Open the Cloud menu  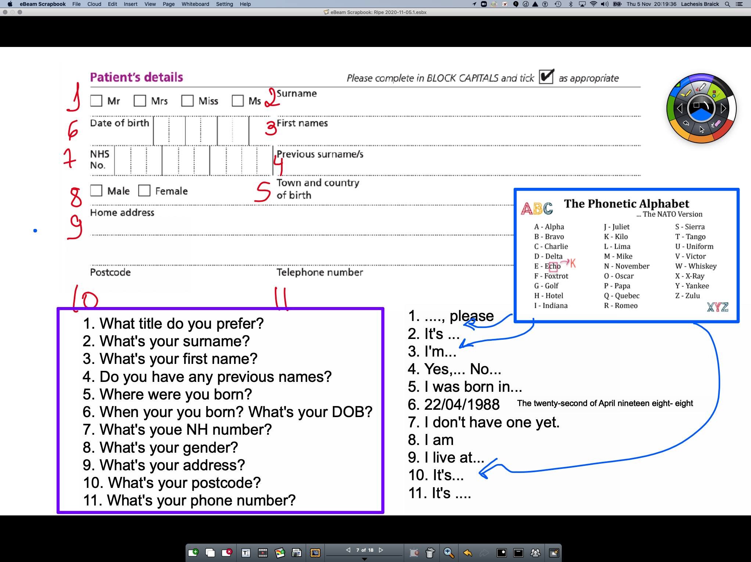click(x=94, y=4)
